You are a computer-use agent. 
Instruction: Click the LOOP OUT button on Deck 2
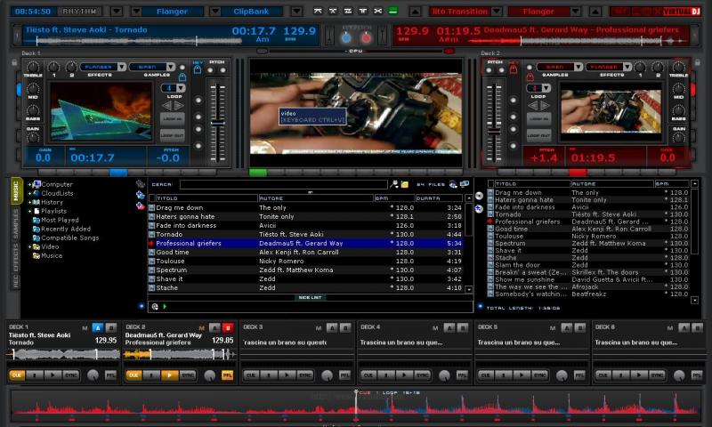(538, 135)
